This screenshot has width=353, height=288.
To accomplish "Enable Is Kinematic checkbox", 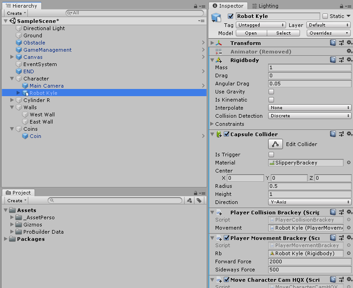I will [271, 100].
